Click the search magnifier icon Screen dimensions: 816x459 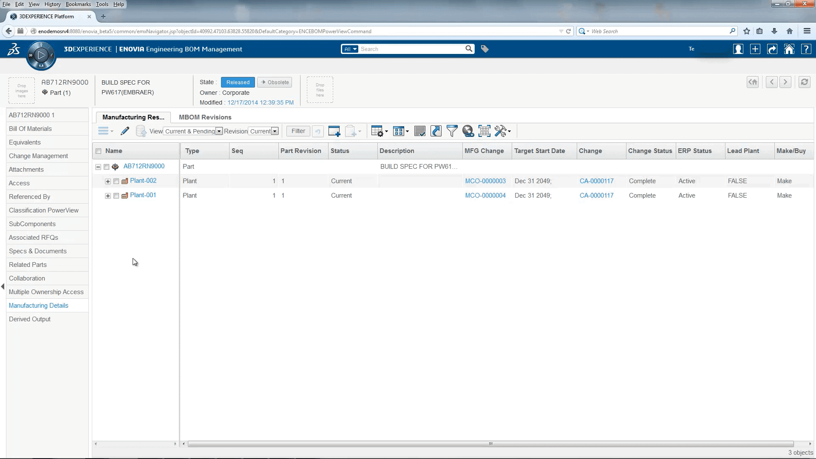[469, 49]
